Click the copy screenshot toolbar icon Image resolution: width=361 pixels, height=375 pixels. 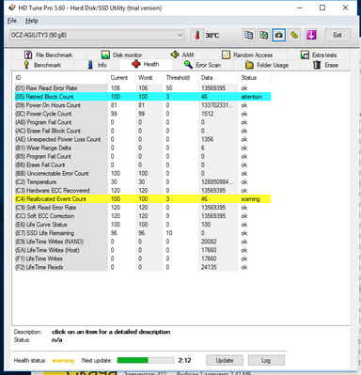tap(264, 35)
